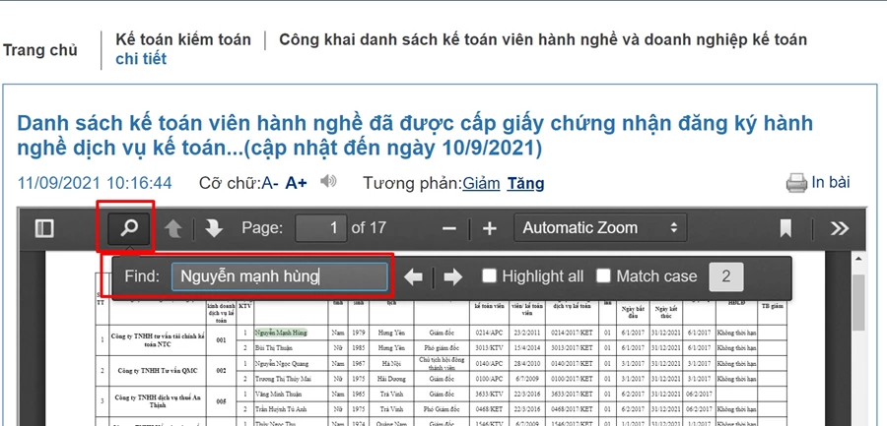Viewport: 887px width, 426px height.
Task: Click the bookmark current view icon
Action: click(x=785, y=228)
